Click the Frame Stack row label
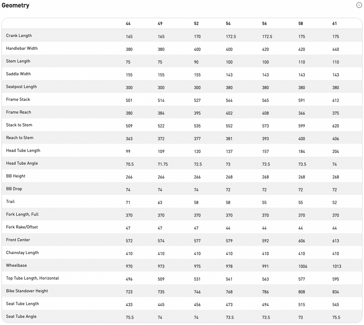 pyautogui.click(x=18, y=99)
